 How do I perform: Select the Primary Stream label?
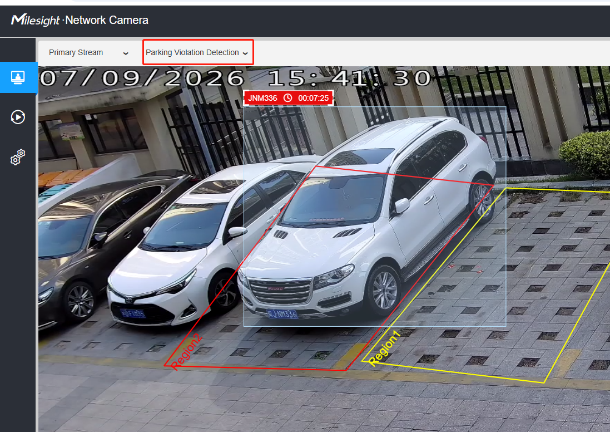(76, 52)
